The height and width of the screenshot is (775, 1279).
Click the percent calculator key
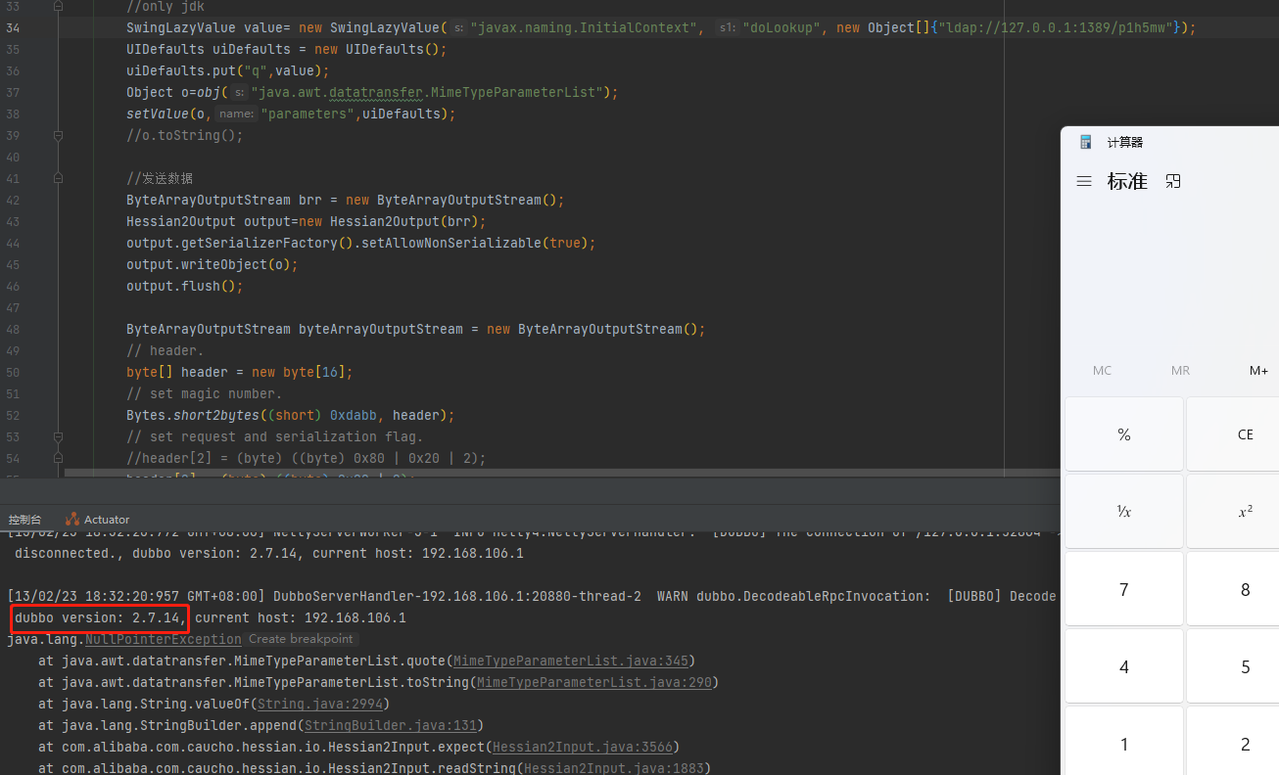click(x=1124, y=434)
